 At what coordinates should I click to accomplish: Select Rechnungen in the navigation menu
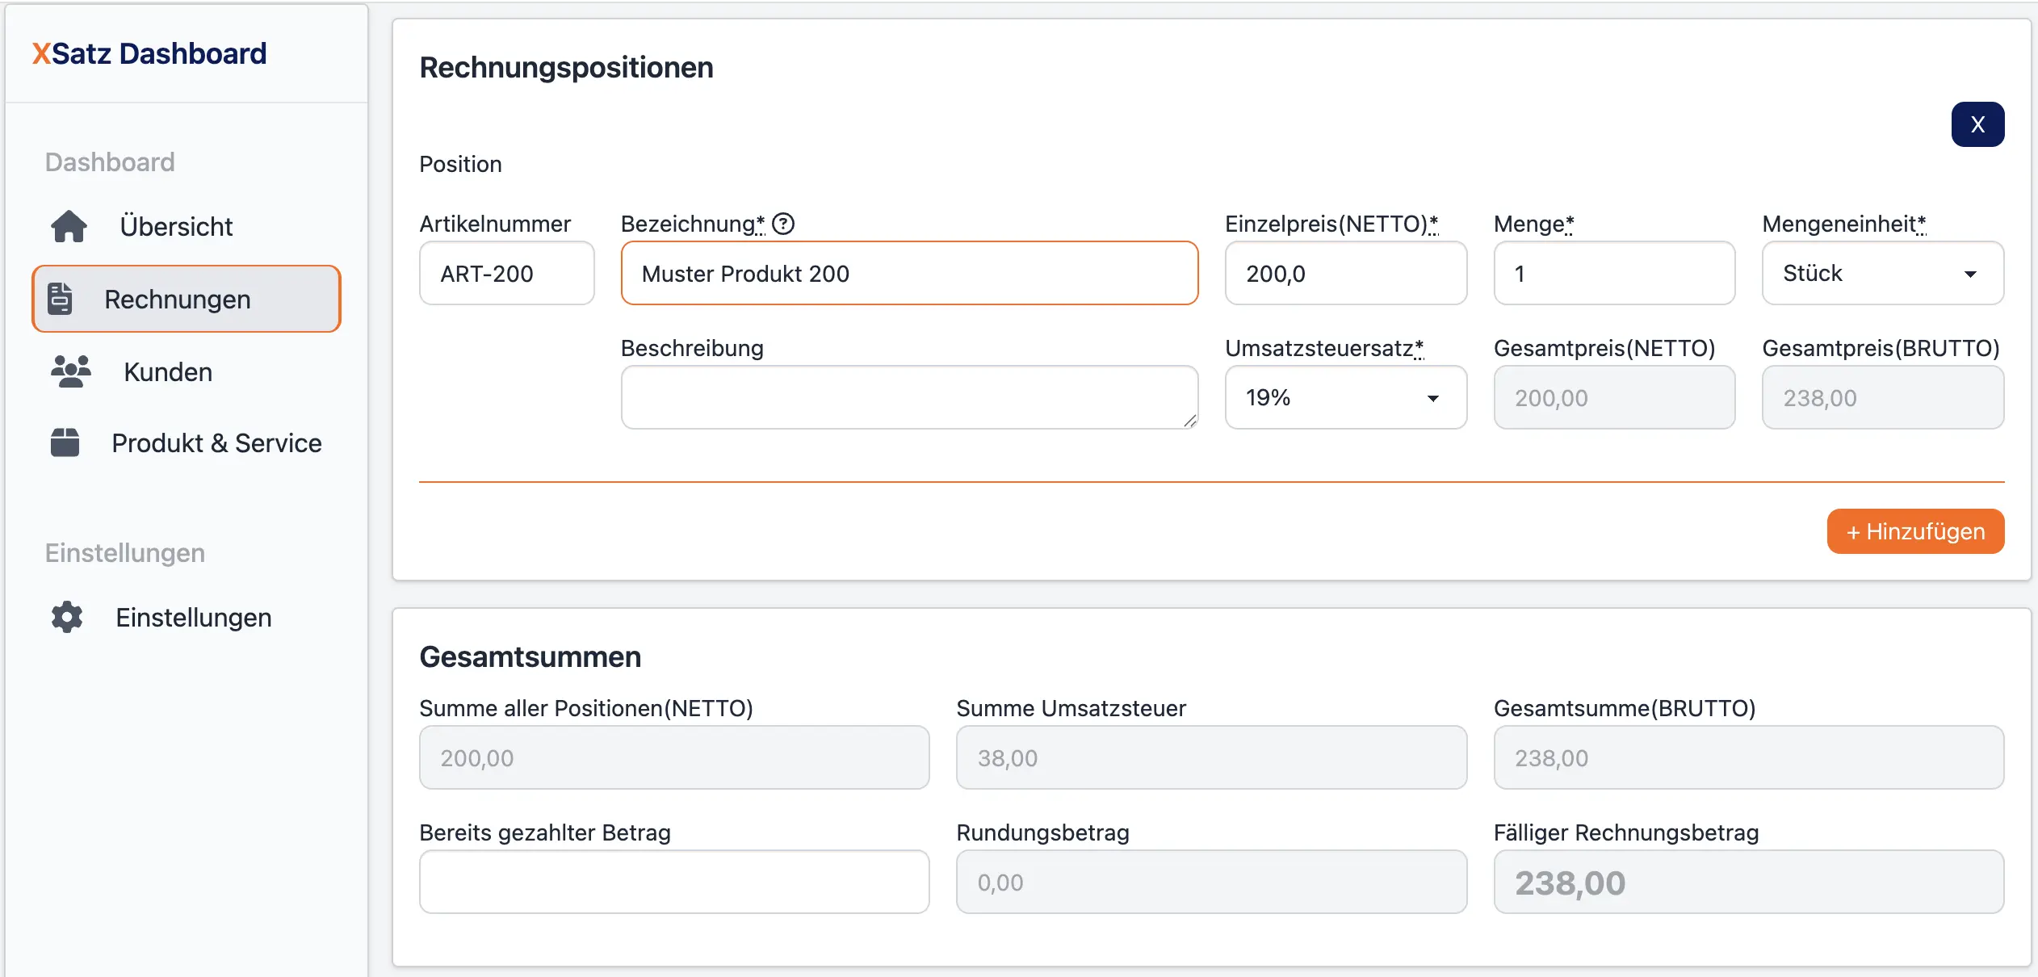click(176, 299)
